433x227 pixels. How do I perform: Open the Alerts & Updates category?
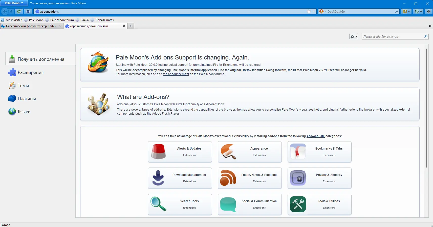coord(180,152)
